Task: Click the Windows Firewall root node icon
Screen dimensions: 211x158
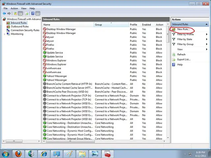Action: [4, 19]
